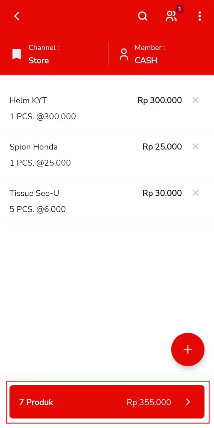
Task: Select the Tissue See-U item name
Action: tap(34, 193)
